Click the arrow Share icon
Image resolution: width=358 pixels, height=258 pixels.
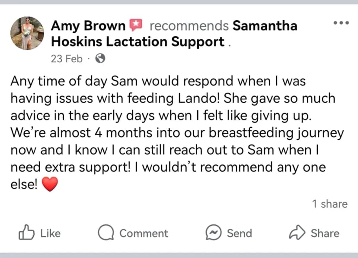(x=297, y=233)
